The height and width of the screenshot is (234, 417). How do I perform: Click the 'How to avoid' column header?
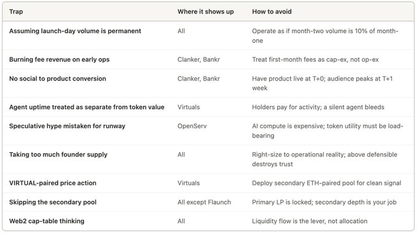[x=272, y=12]
